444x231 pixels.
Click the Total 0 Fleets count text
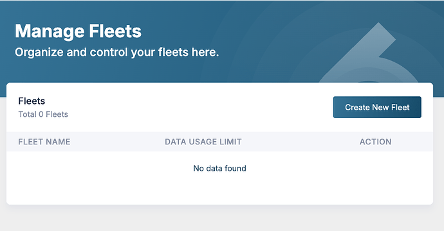(43, 114)
